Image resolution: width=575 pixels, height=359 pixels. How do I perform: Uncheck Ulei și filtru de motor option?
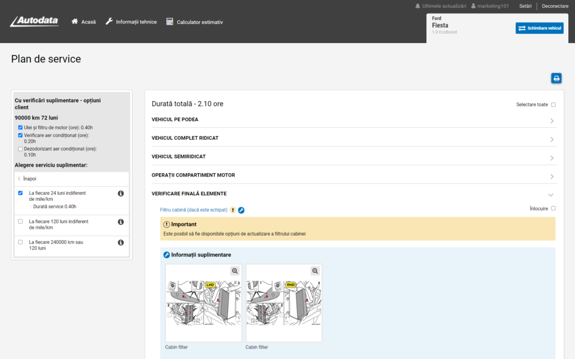[x=21, y=128]
